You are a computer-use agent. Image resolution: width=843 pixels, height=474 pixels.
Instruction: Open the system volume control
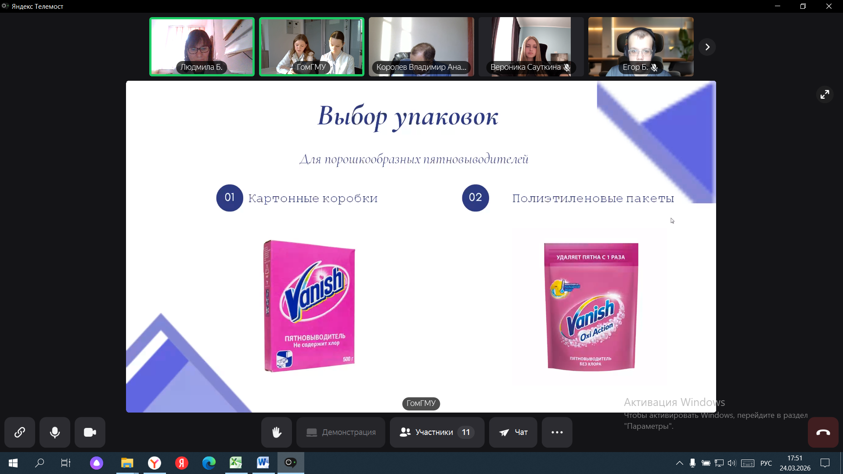pos(731,463)
